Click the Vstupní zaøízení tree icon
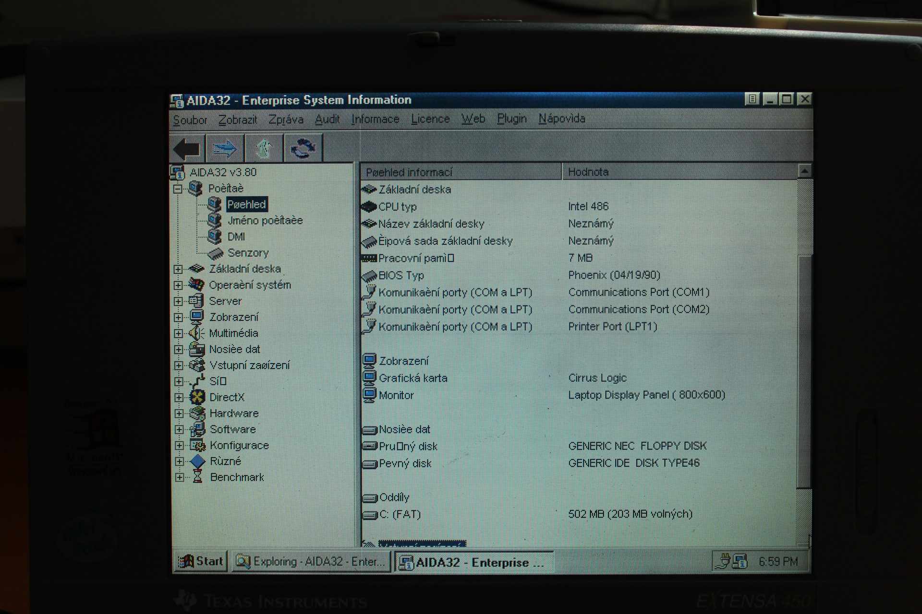This screenshot has width=922, height=614. point(197,365)
